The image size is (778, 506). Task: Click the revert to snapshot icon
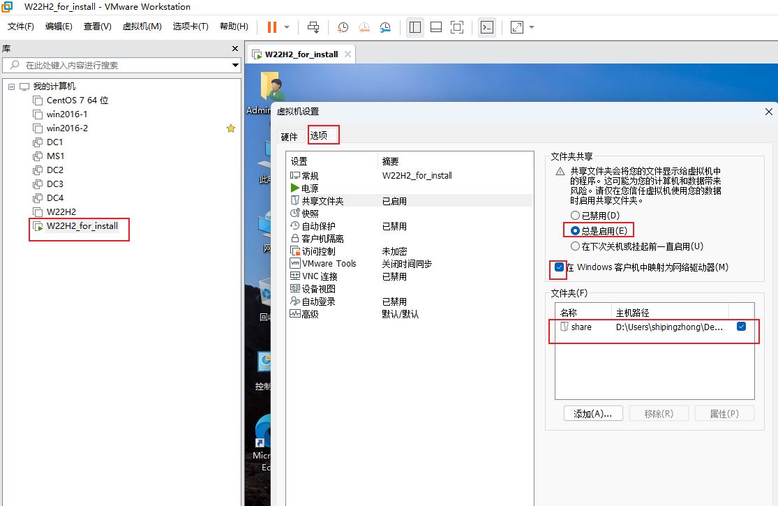pyautogui.click(x=364, y=27)
